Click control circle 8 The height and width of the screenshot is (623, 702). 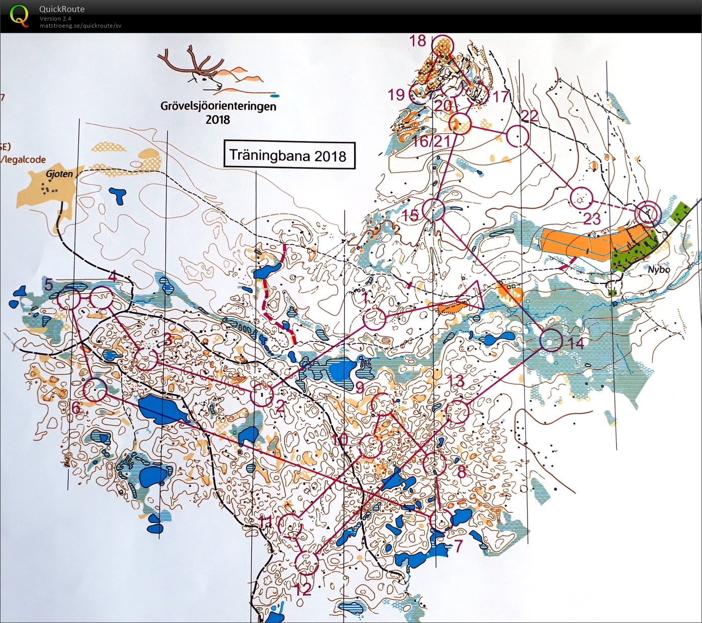(x=434, y=464)
